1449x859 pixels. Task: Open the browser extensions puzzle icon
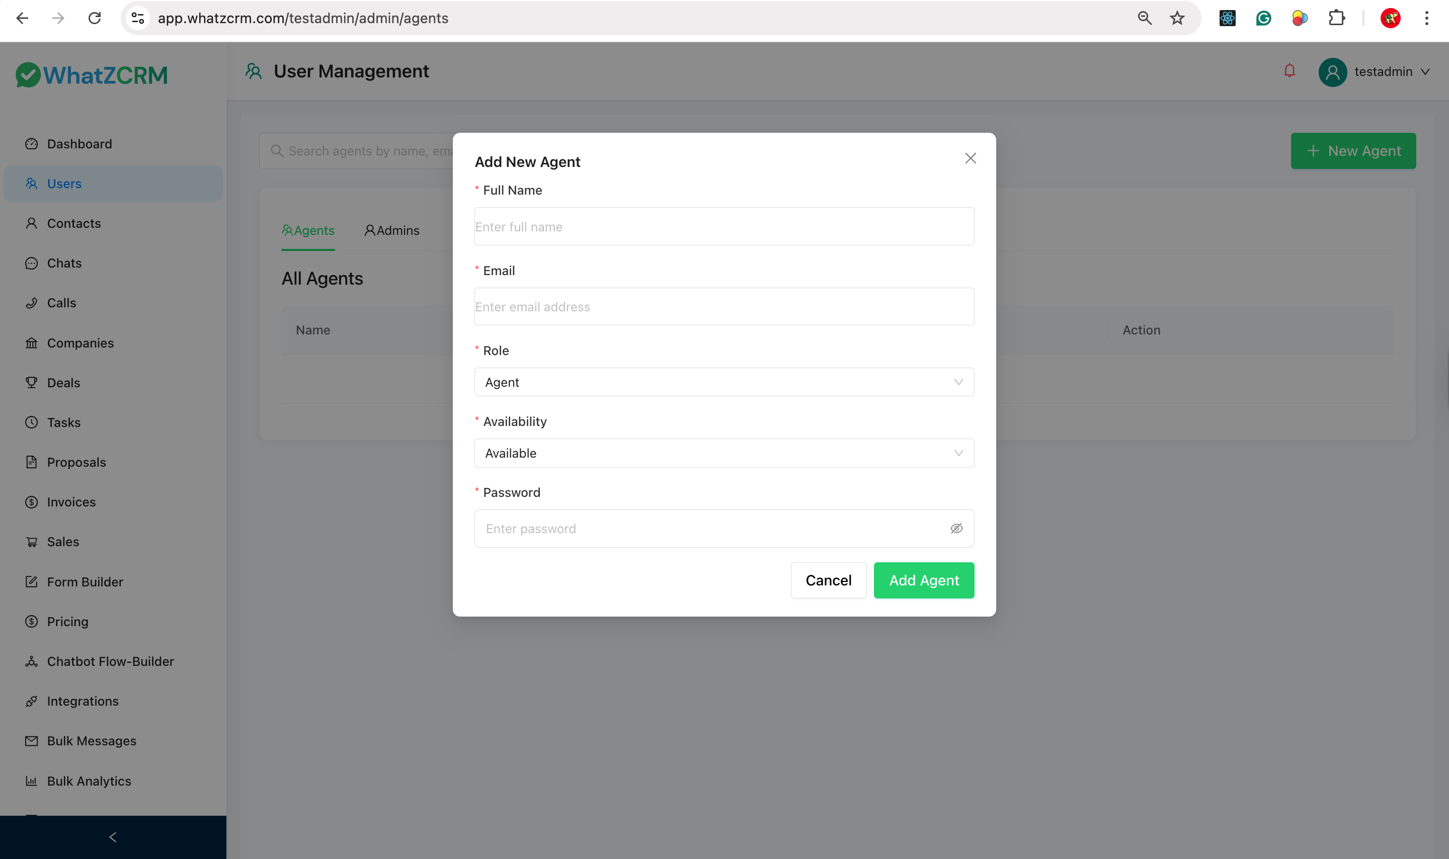(x=1337, y=18)
